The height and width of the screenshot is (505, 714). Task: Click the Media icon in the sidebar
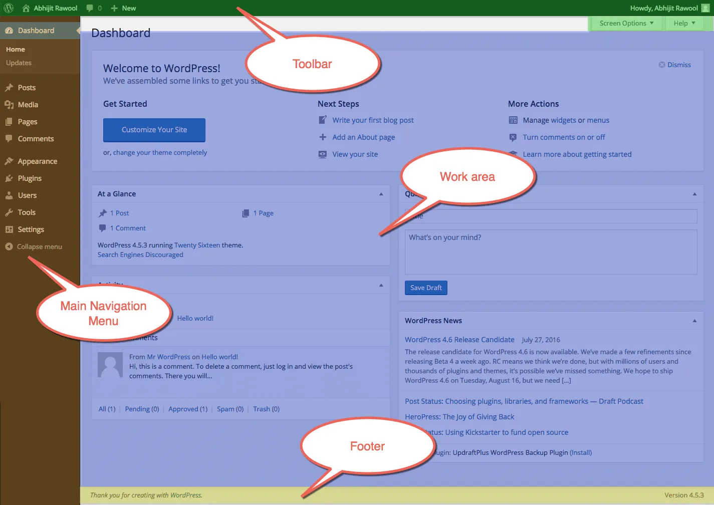(9, 105)
